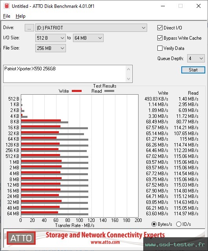
Task: Click the 256 KB read value 112.20 MB/s
Action: point(186,150)
